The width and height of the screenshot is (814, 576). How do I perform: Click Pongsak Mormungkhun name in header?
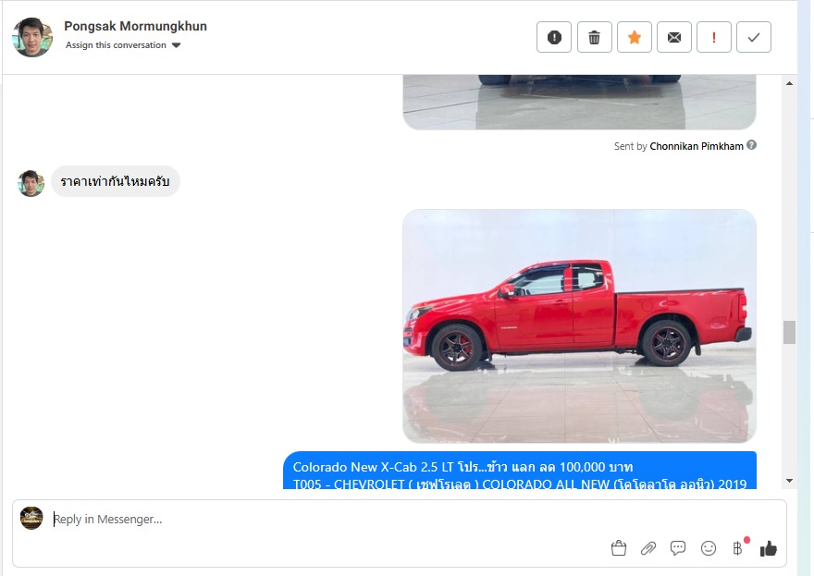pyautogui.click(x=135, y=26)
